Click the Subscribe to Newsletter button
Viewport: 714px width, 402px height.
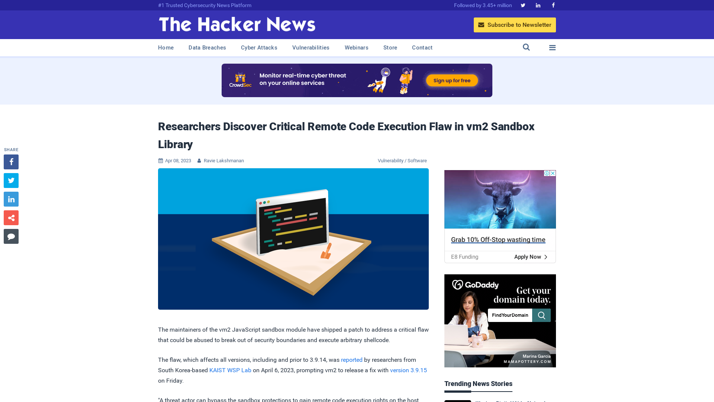(x=514, y=25)
